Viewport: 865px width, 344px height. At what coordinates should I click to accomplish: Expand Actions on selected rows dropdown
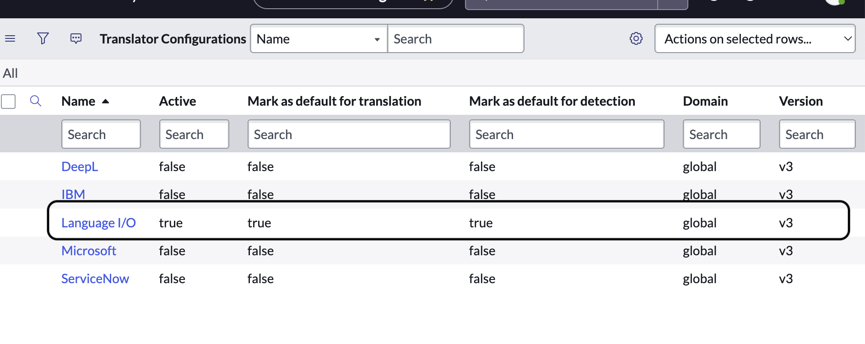point(755,39)
